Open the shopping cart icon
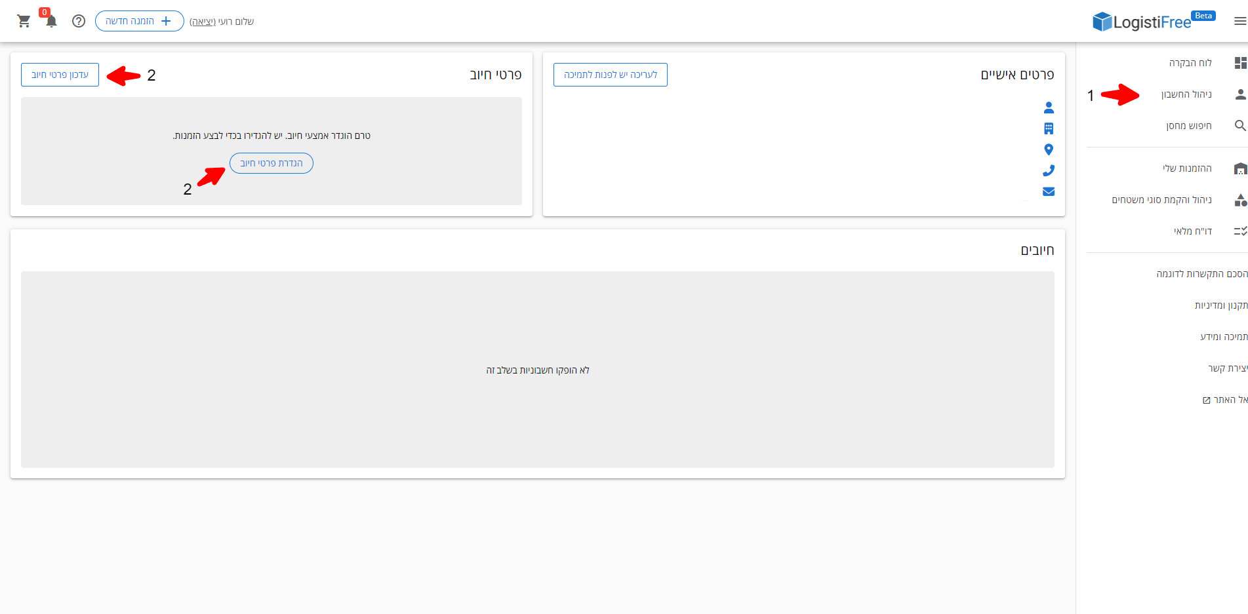This screenshot has width=1248, height=614. pos(24,21)
